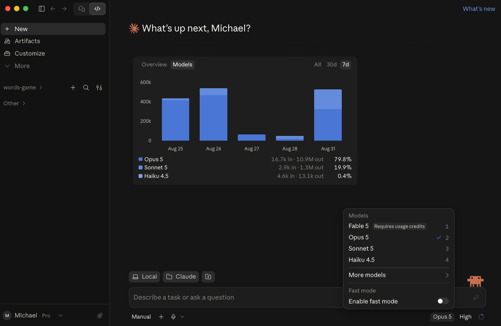Click the orange pixel mascot
The width and height of the screenshot is (501, 326).
pos(475,281)
